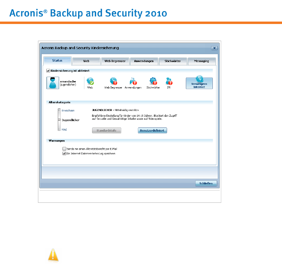Open the Web Begrenzer tab
Image resolution: width=282 pixels, height=264 pixels.
115,61
